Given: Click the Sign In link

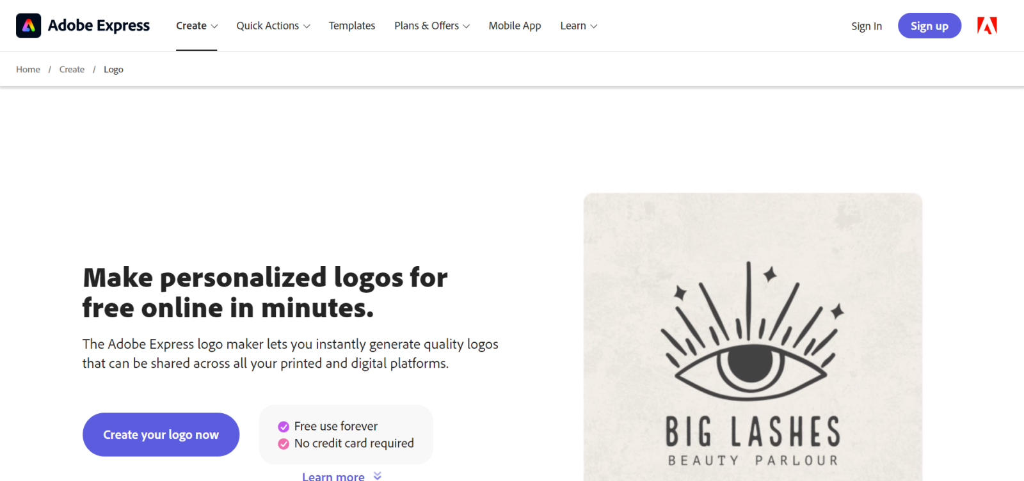Looking at the screenshot, I should [x=866, y=26].
